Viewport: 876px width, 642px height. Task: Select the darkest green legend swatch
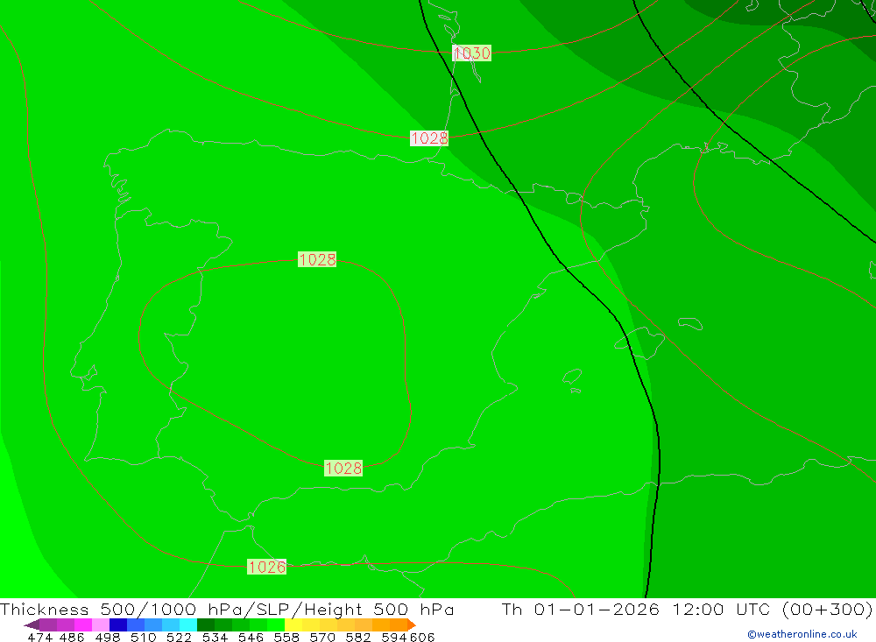[x=206, y=624]
